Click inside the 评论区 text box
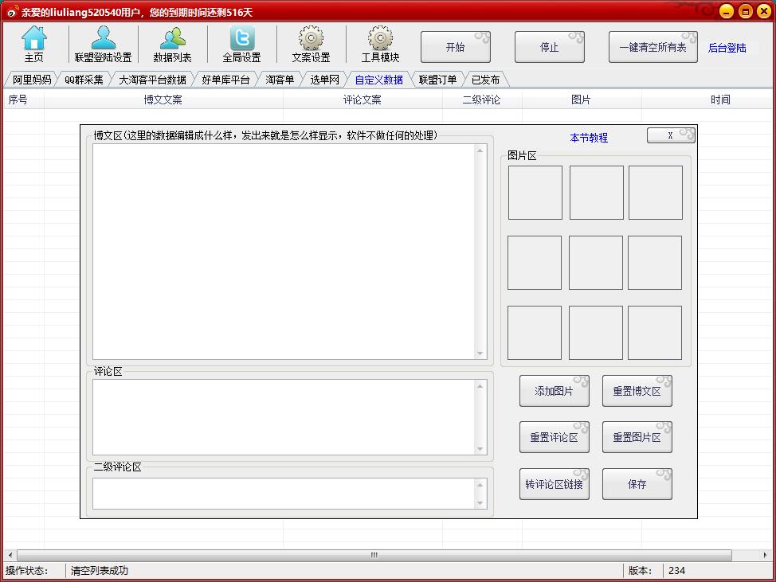Viewport: 776px width, 582px height. point(284,417)
